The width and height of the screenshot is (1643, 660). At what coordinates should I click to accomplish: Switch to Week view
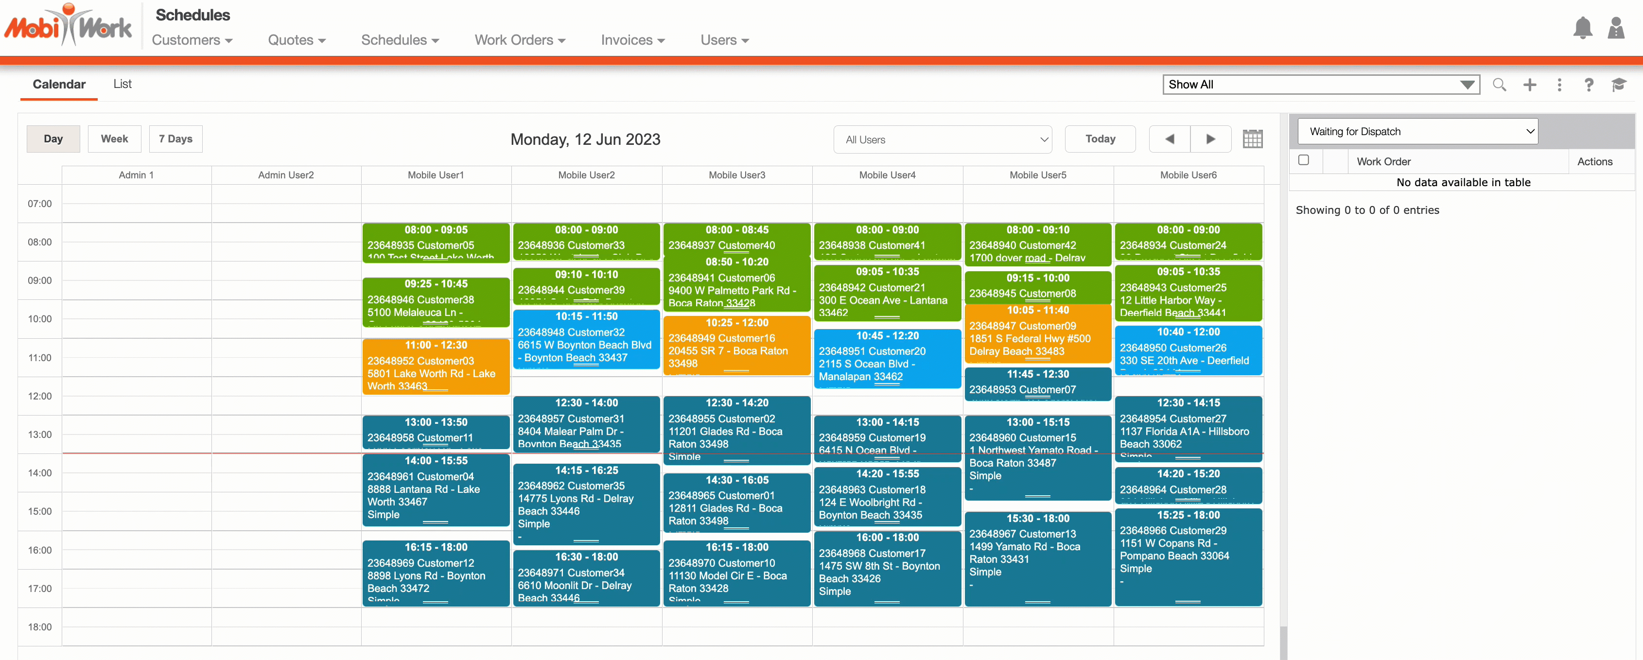coord(114,139)
